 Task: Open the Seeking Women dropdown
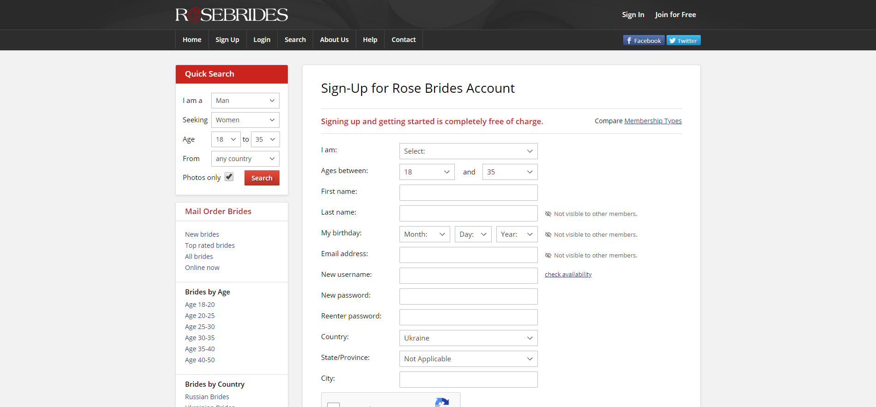[245, 120]
